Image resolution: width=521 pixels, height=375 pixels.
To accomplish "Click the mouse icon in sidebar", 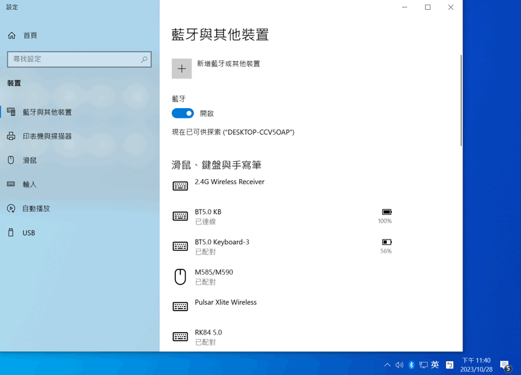I will click(11, 160).
